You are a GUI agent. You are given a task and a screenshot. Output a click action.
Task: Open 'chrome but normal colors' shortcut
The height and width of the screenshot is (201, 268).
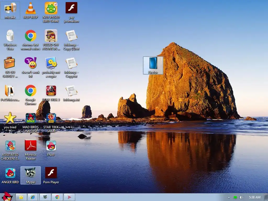pos(30,40)
